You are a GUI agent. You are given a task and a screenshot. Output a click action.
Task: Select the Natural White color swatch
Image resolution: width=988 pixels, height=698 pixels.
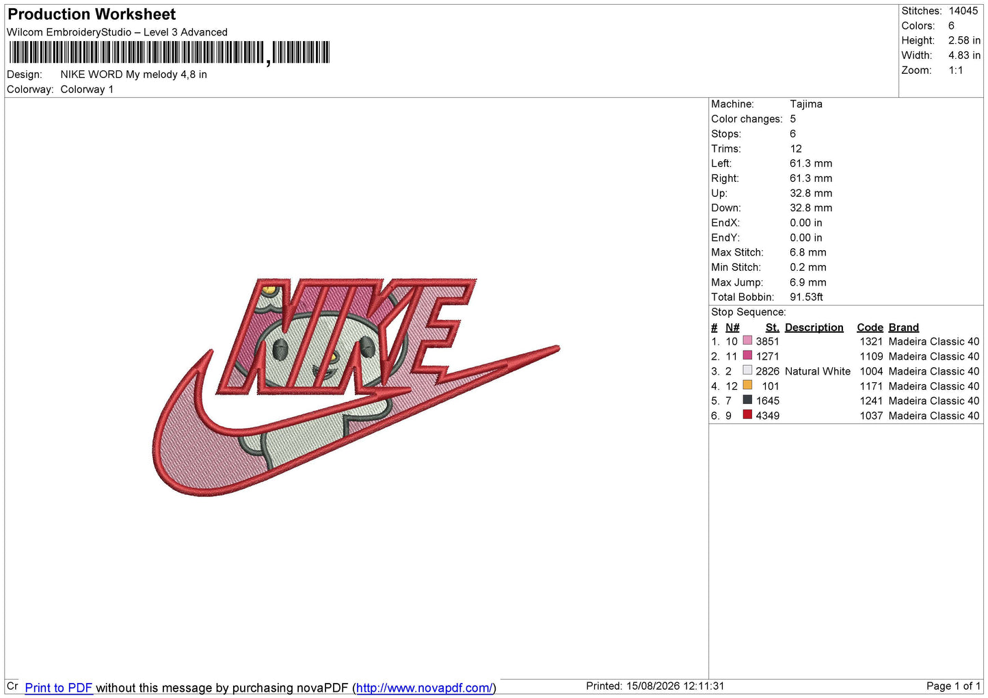coord(747,371)
